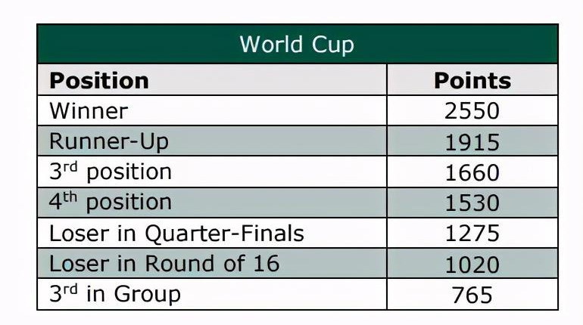Select the Position column header
This screenshot has width=583, height=325.
pyautogui.click(x=98, y=80)
